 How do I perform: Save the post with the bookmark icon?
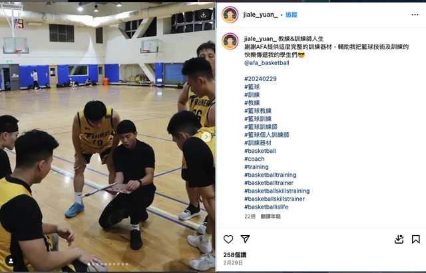tap(415, 239)
